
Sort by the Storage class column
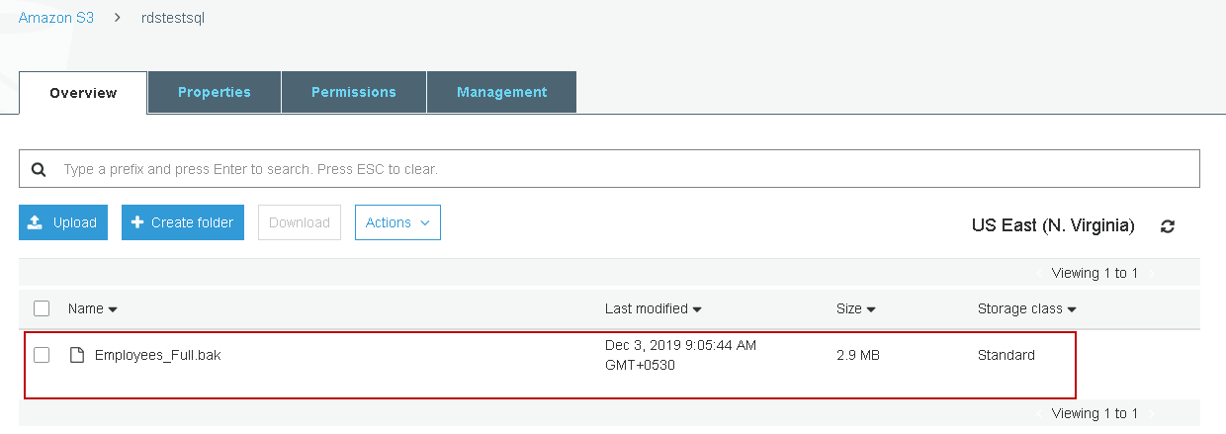tap(1026, 308)
